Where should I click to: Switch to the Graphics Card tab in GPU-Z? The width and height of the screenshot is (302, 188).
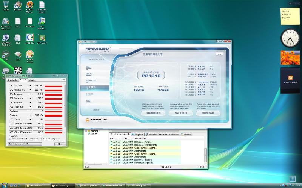coord(13,80)
